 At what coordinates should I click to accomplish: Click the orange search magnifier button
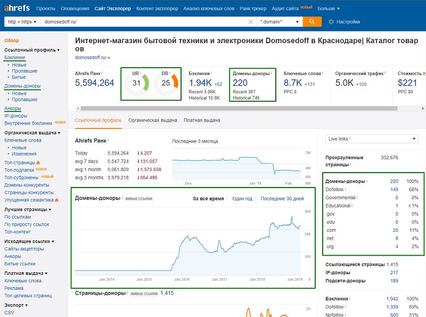312,22
